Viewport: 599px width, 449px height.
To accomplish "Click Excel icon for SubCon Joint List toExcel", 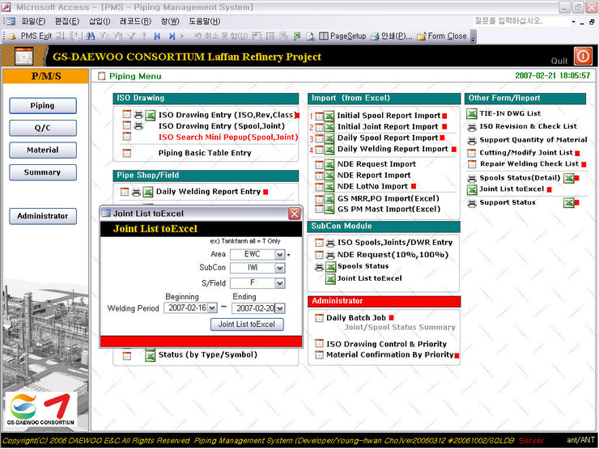I will click(x=330, y=279).
